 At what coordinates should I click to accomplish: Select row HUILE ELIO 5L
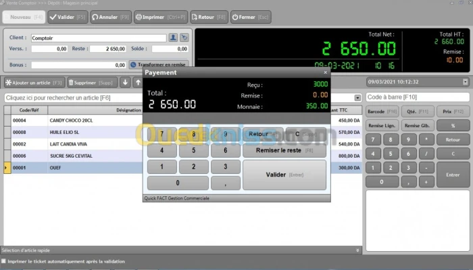pyautogui.click(x=182, y=132)
